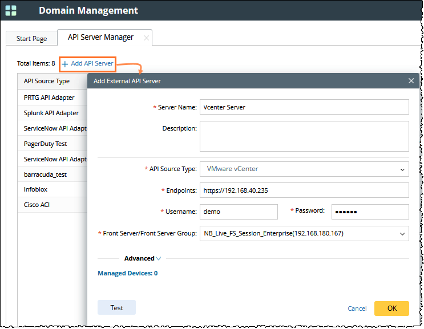Switch to the Start Page tab
The image size is (424, 329).
(31, 39)
